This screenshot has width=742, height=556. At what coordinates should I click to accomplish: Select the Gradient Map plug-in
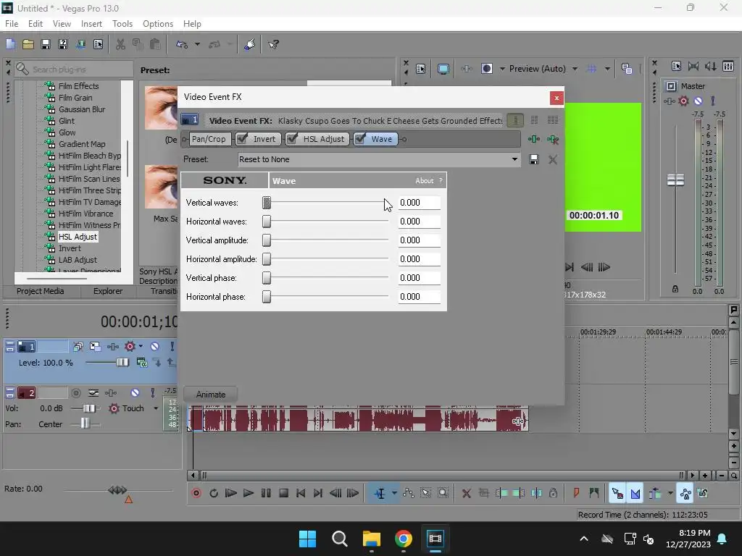tap(82, 144)
